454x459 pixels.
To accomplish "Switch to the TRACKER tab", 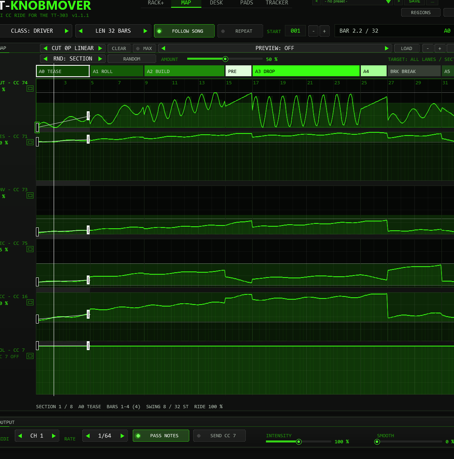I will 277,3.
